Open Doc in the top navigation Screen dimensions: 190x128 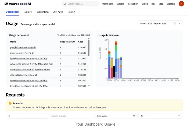pyautogui.click(x=153, y=4)
